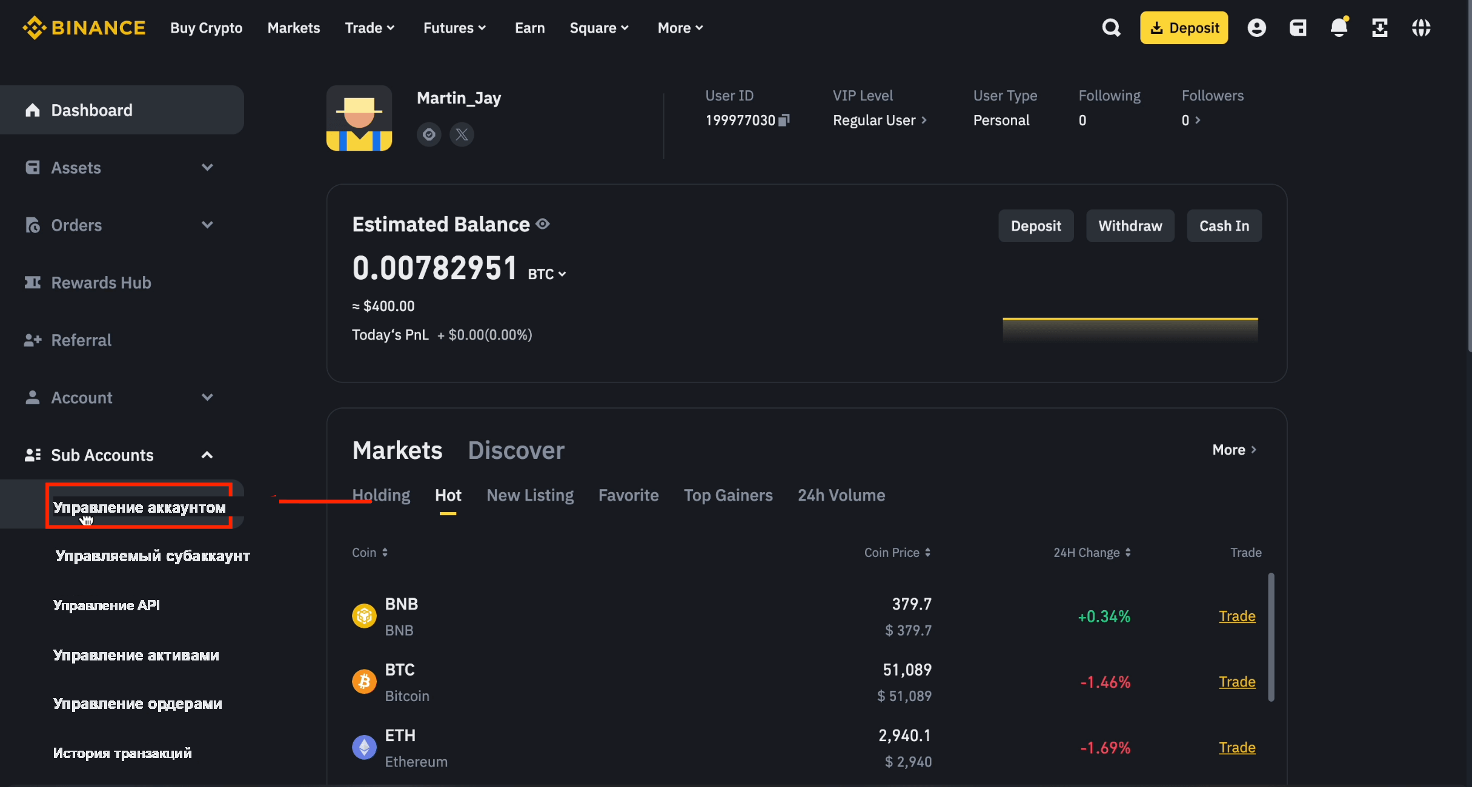Sort by 24H Change column
Image resolution: width=1472 pixels, height=787 pixels.
1092,552
